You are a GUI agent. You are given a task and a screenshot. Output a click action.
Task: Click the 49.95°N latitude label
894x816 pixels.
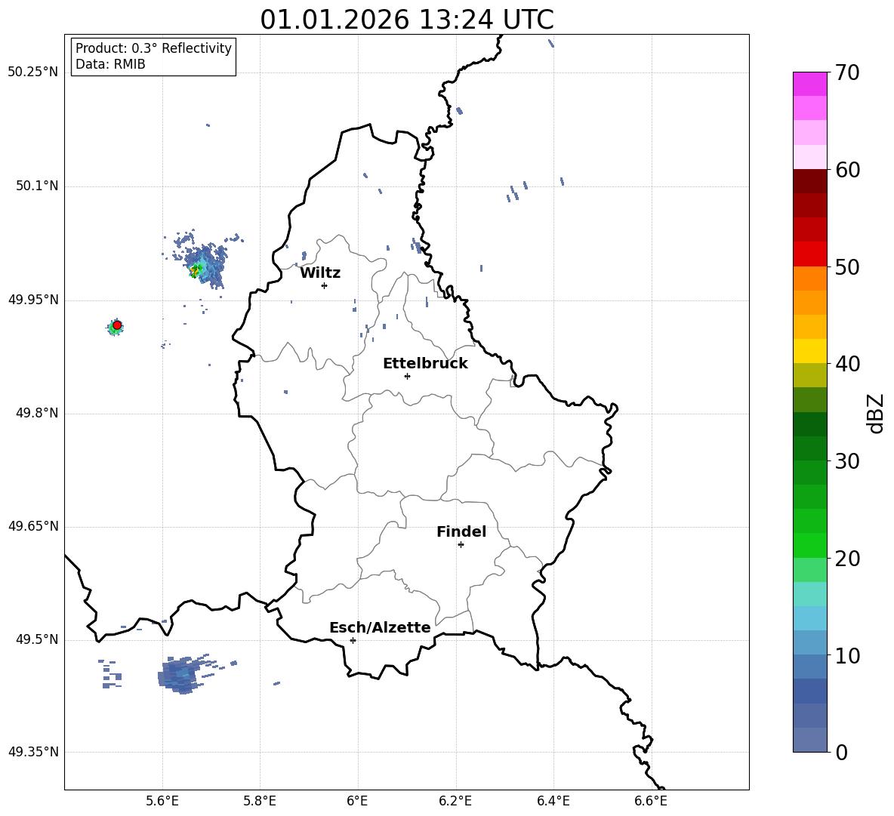[x=33, y=300]
